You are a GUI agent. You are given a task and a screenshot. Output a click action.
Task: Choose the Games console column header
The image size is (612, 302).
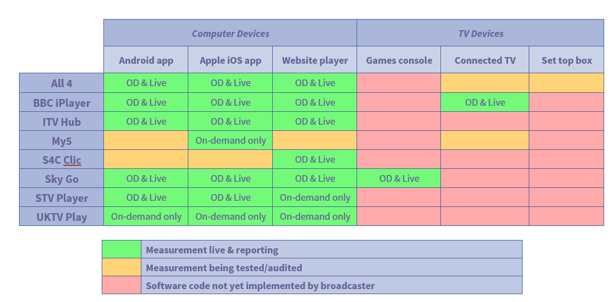coord(399,60)
